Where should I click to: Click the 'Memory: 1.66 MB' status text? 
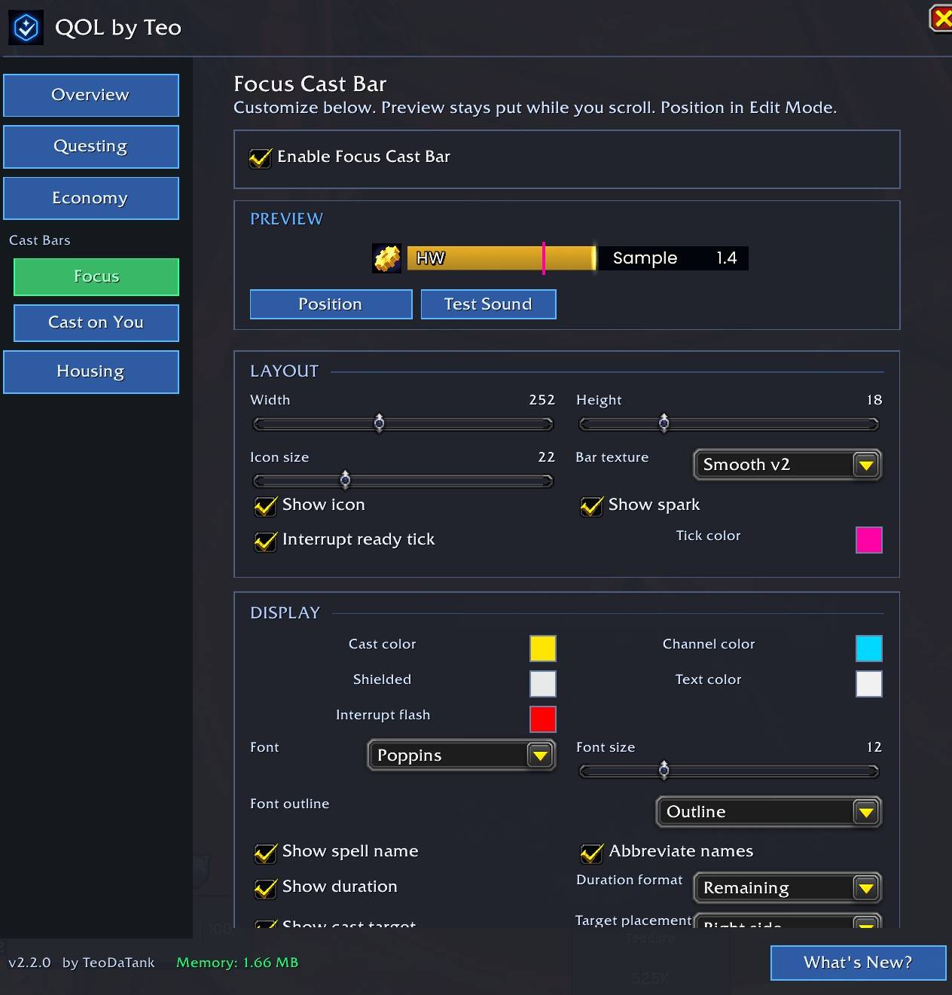237,963
